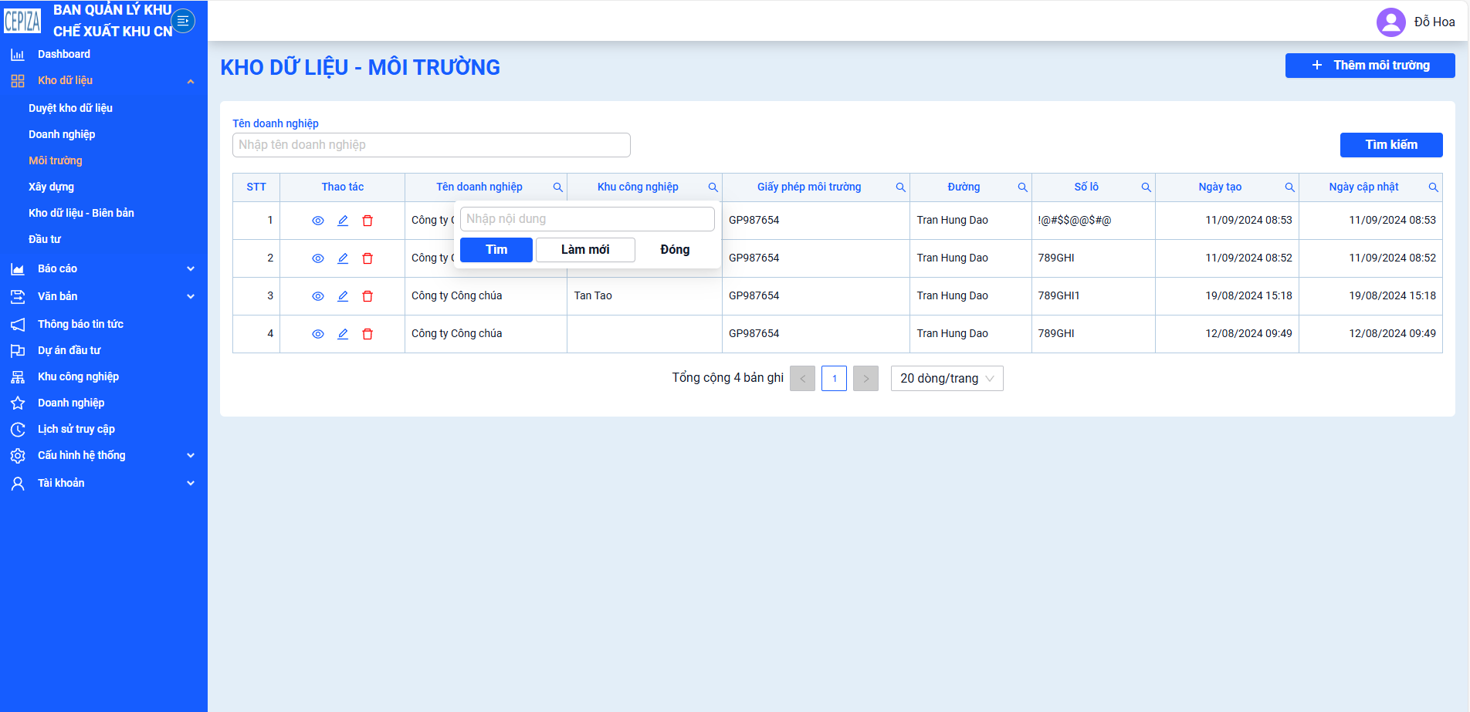View details of row 1 record
Screen dimensions: 1470x712
(x=317, y=221)
